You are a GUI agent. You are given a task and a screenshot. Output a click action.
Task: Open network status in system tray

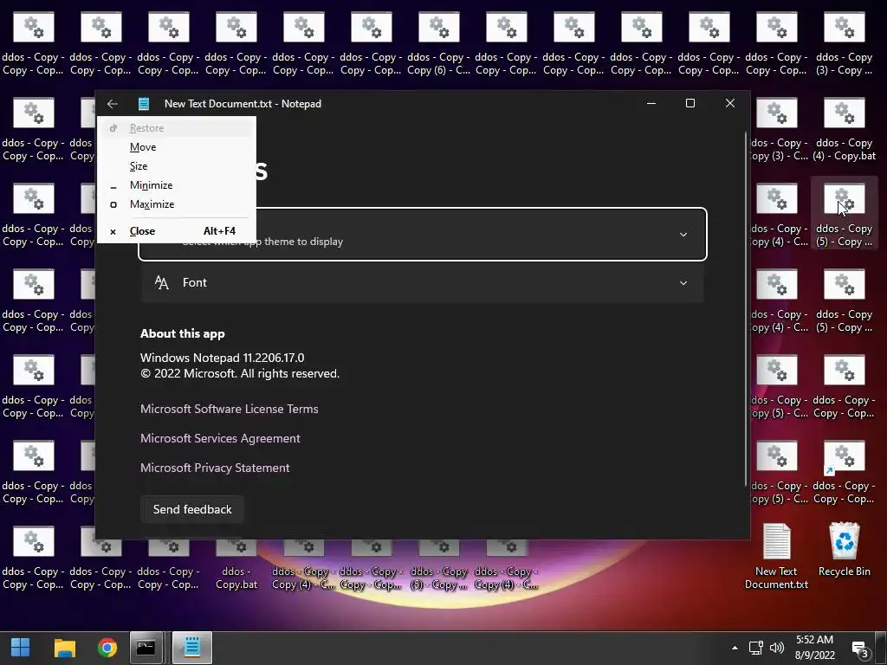755,648
